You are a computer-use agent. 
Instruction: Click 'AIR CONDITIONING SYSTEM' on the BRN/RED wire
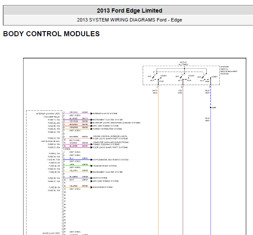click(x=106, y=126)
